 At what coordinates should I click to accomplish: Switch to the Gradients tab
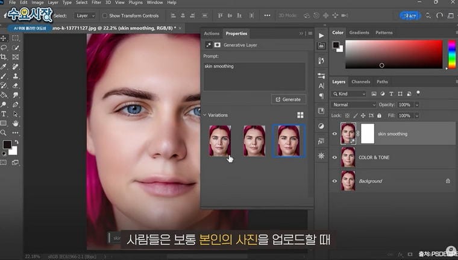359,33
